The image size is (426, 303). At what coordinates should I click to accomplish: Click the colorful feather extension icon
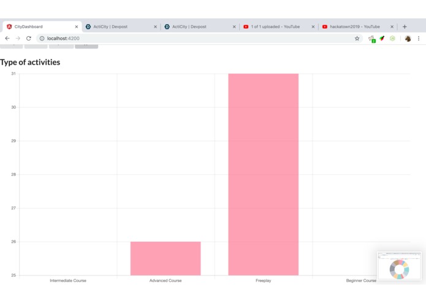pyautogui.click(x=382, y=39)
